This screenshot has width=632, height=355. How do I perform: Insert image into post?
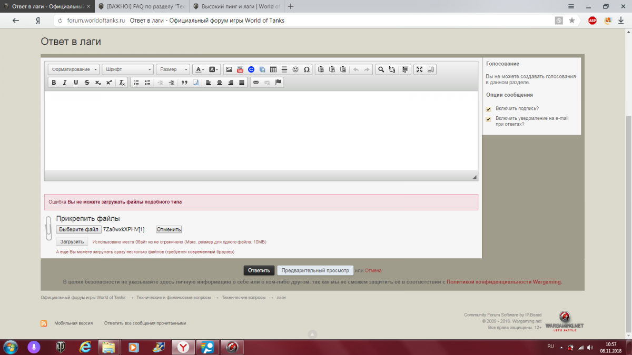pyautogui.click(x=229, y=69)
